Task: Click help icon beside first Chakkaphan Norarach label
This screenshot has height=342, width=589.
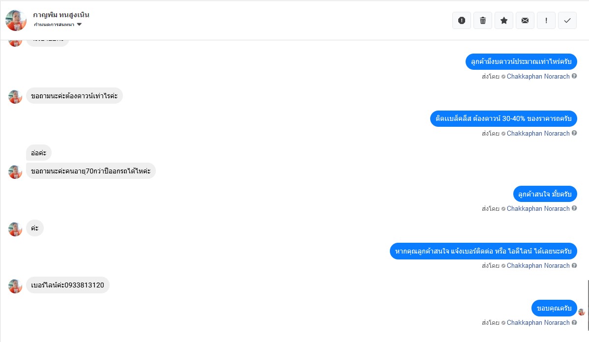Action: 574,76
